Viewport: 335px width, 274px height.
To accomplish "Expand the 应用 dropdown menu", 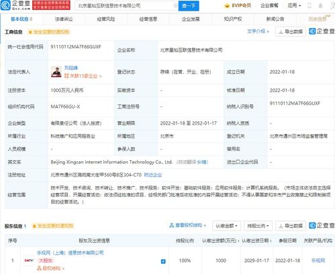I will tap(294, 5).
